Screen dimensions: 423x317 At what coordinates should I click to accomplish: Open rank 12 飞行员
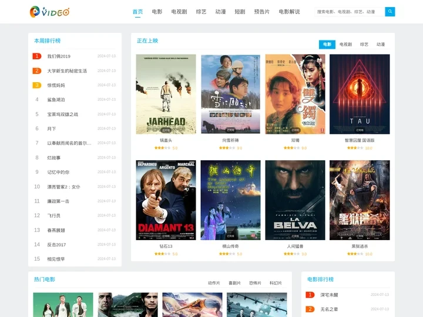53,215
